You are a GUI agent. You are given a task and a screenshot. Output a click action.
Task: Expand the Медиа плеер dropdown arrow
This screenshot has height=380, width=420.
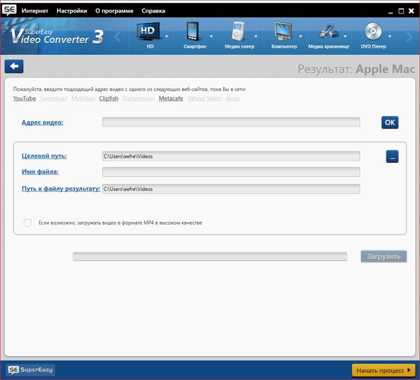(x=255, y=36)
